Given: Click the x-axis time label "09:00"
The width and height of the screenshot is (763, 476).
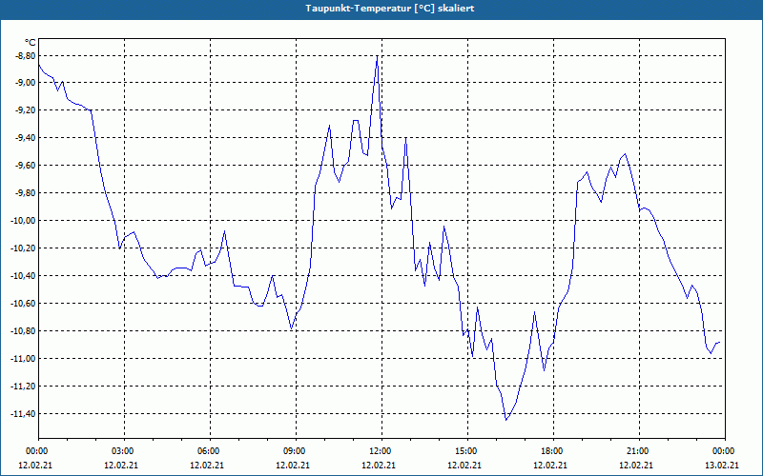Looking at the screenshot, I should pos(296,451).
